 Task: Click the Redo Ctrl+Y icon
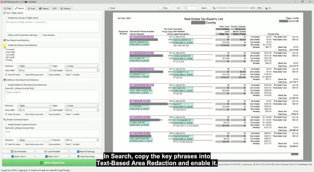46,156
